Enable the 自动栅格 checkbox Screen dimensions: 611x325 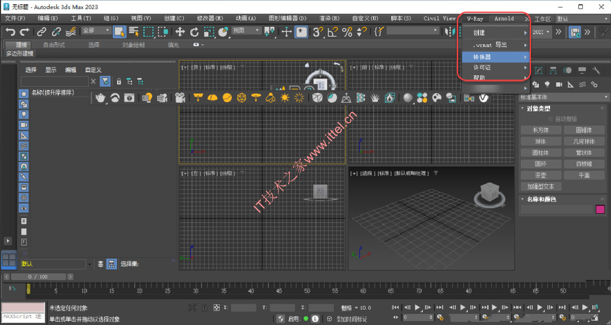[x=550, y=119]
